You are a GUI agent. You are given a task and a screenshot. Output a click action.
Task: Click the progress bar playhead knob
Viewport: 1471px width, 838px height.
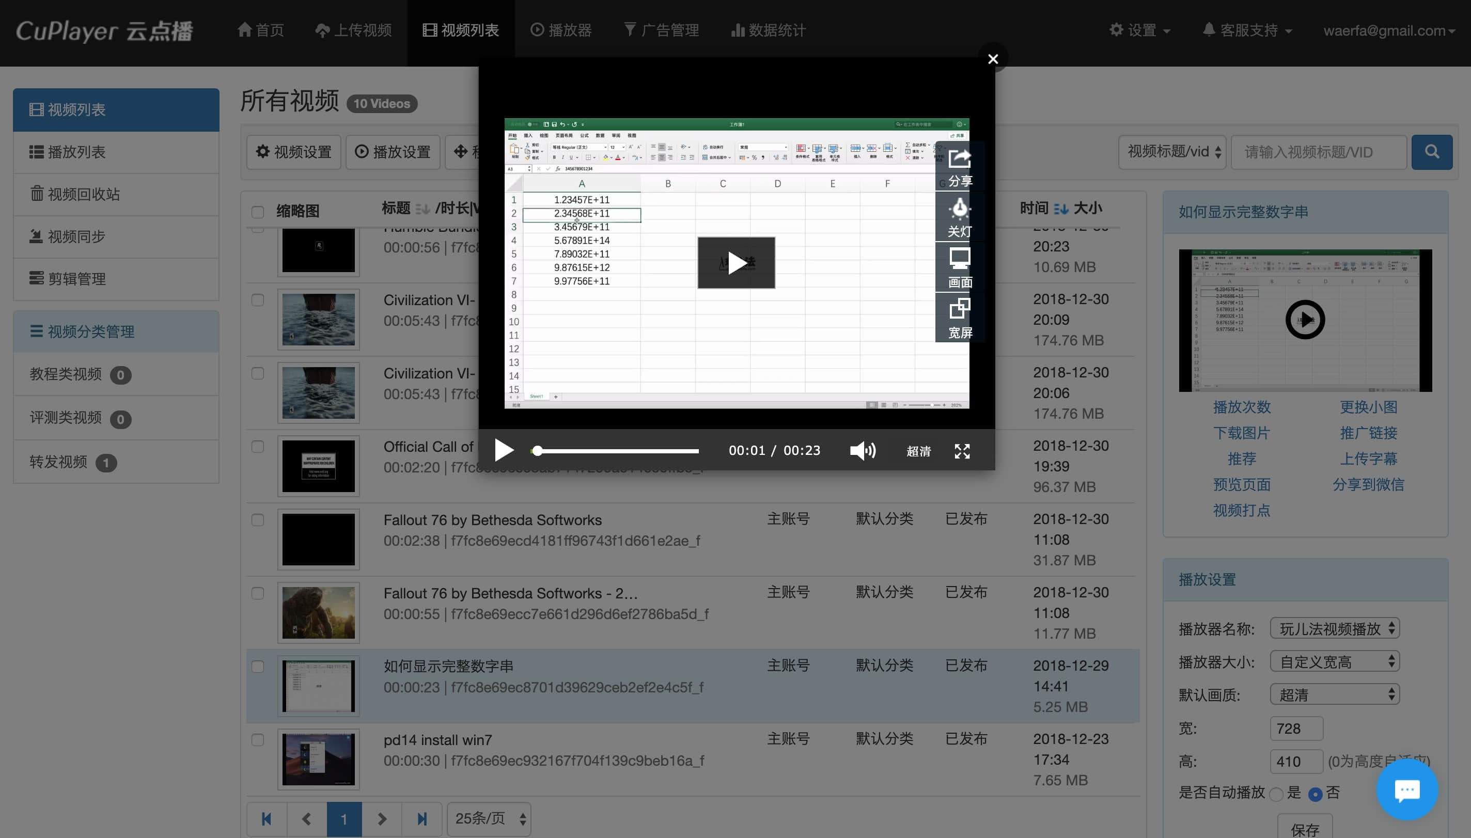point(537,451)
